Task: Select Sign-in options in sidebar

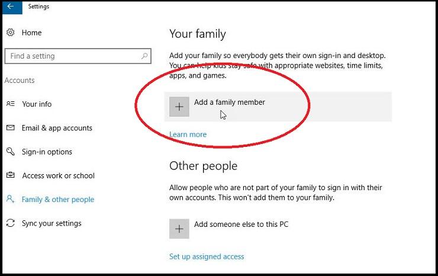Action: [x=47, y=152]
